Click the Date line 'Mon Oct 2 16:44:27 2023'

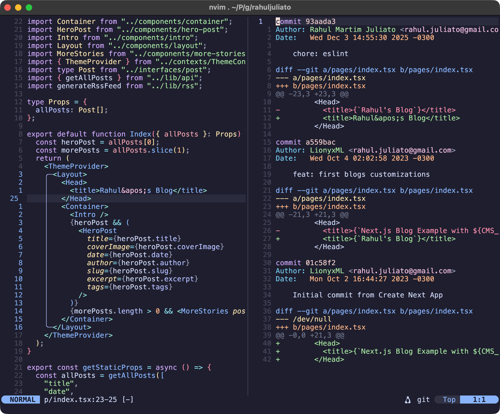[355, 279]
